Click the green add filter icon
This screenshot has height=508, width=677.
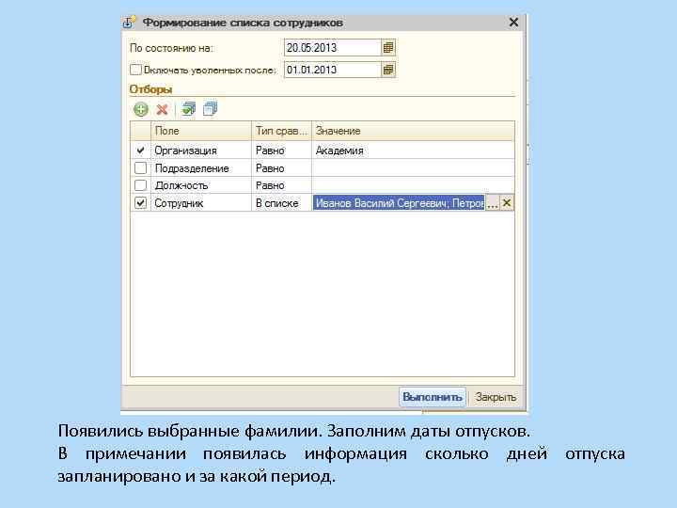[x=141, y=109]
